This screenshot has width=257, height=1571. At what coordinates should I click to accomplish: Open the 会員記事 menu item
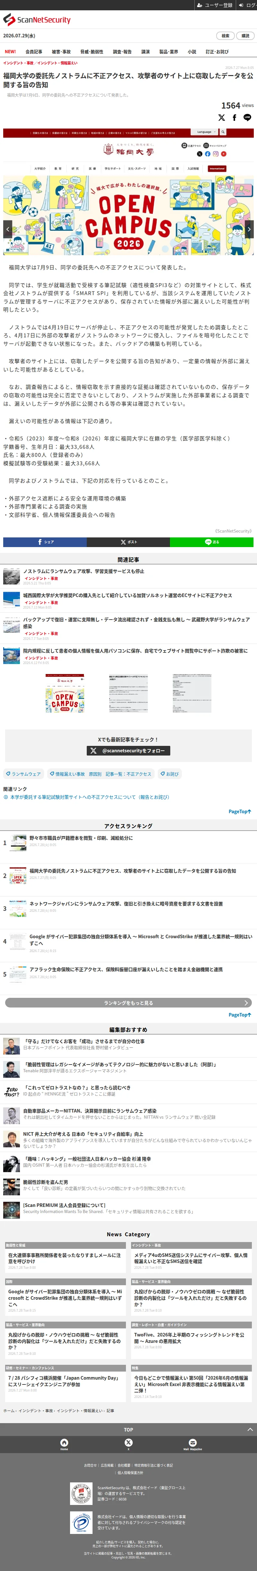coord(34,52)
